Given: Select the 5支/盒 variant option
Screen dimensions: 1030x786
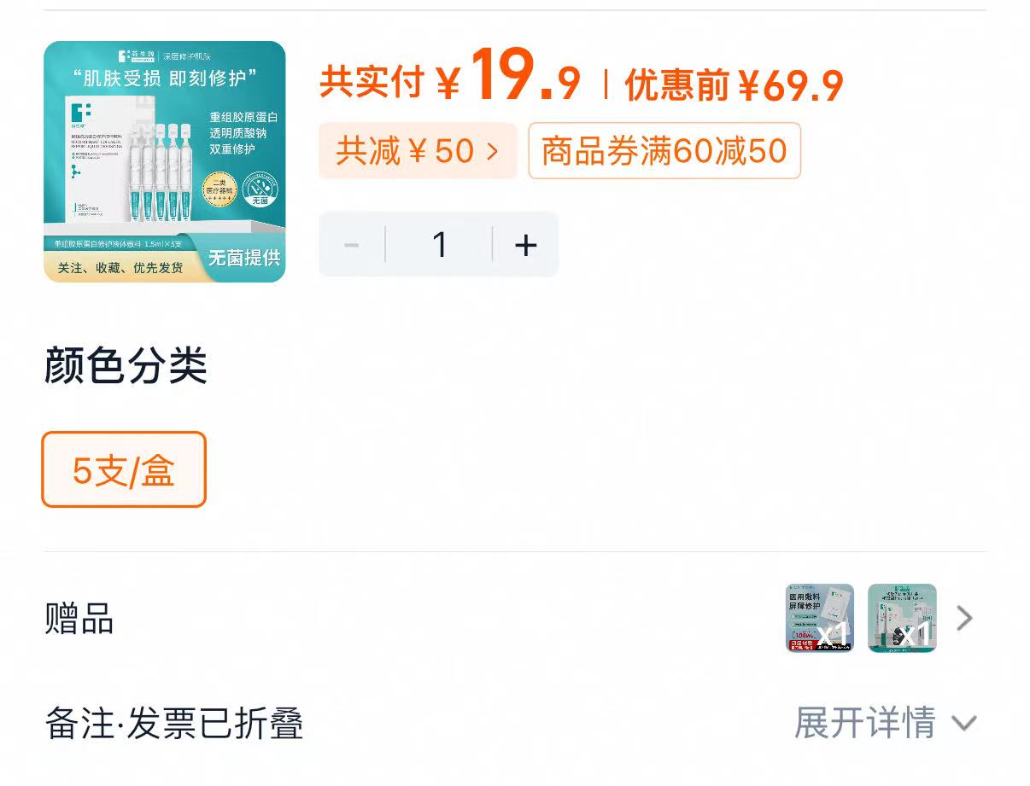Looking at the screenshot, I should click(123, 469).
